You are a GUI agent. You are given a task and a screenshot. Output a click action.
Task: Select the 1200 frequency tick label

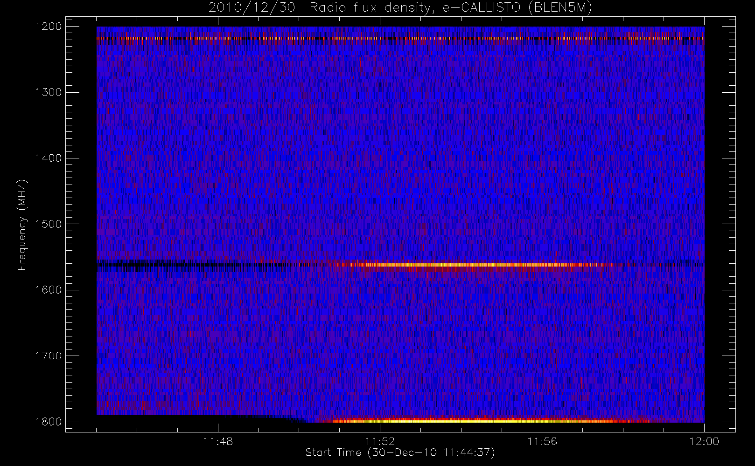click(x=49, y=27)
